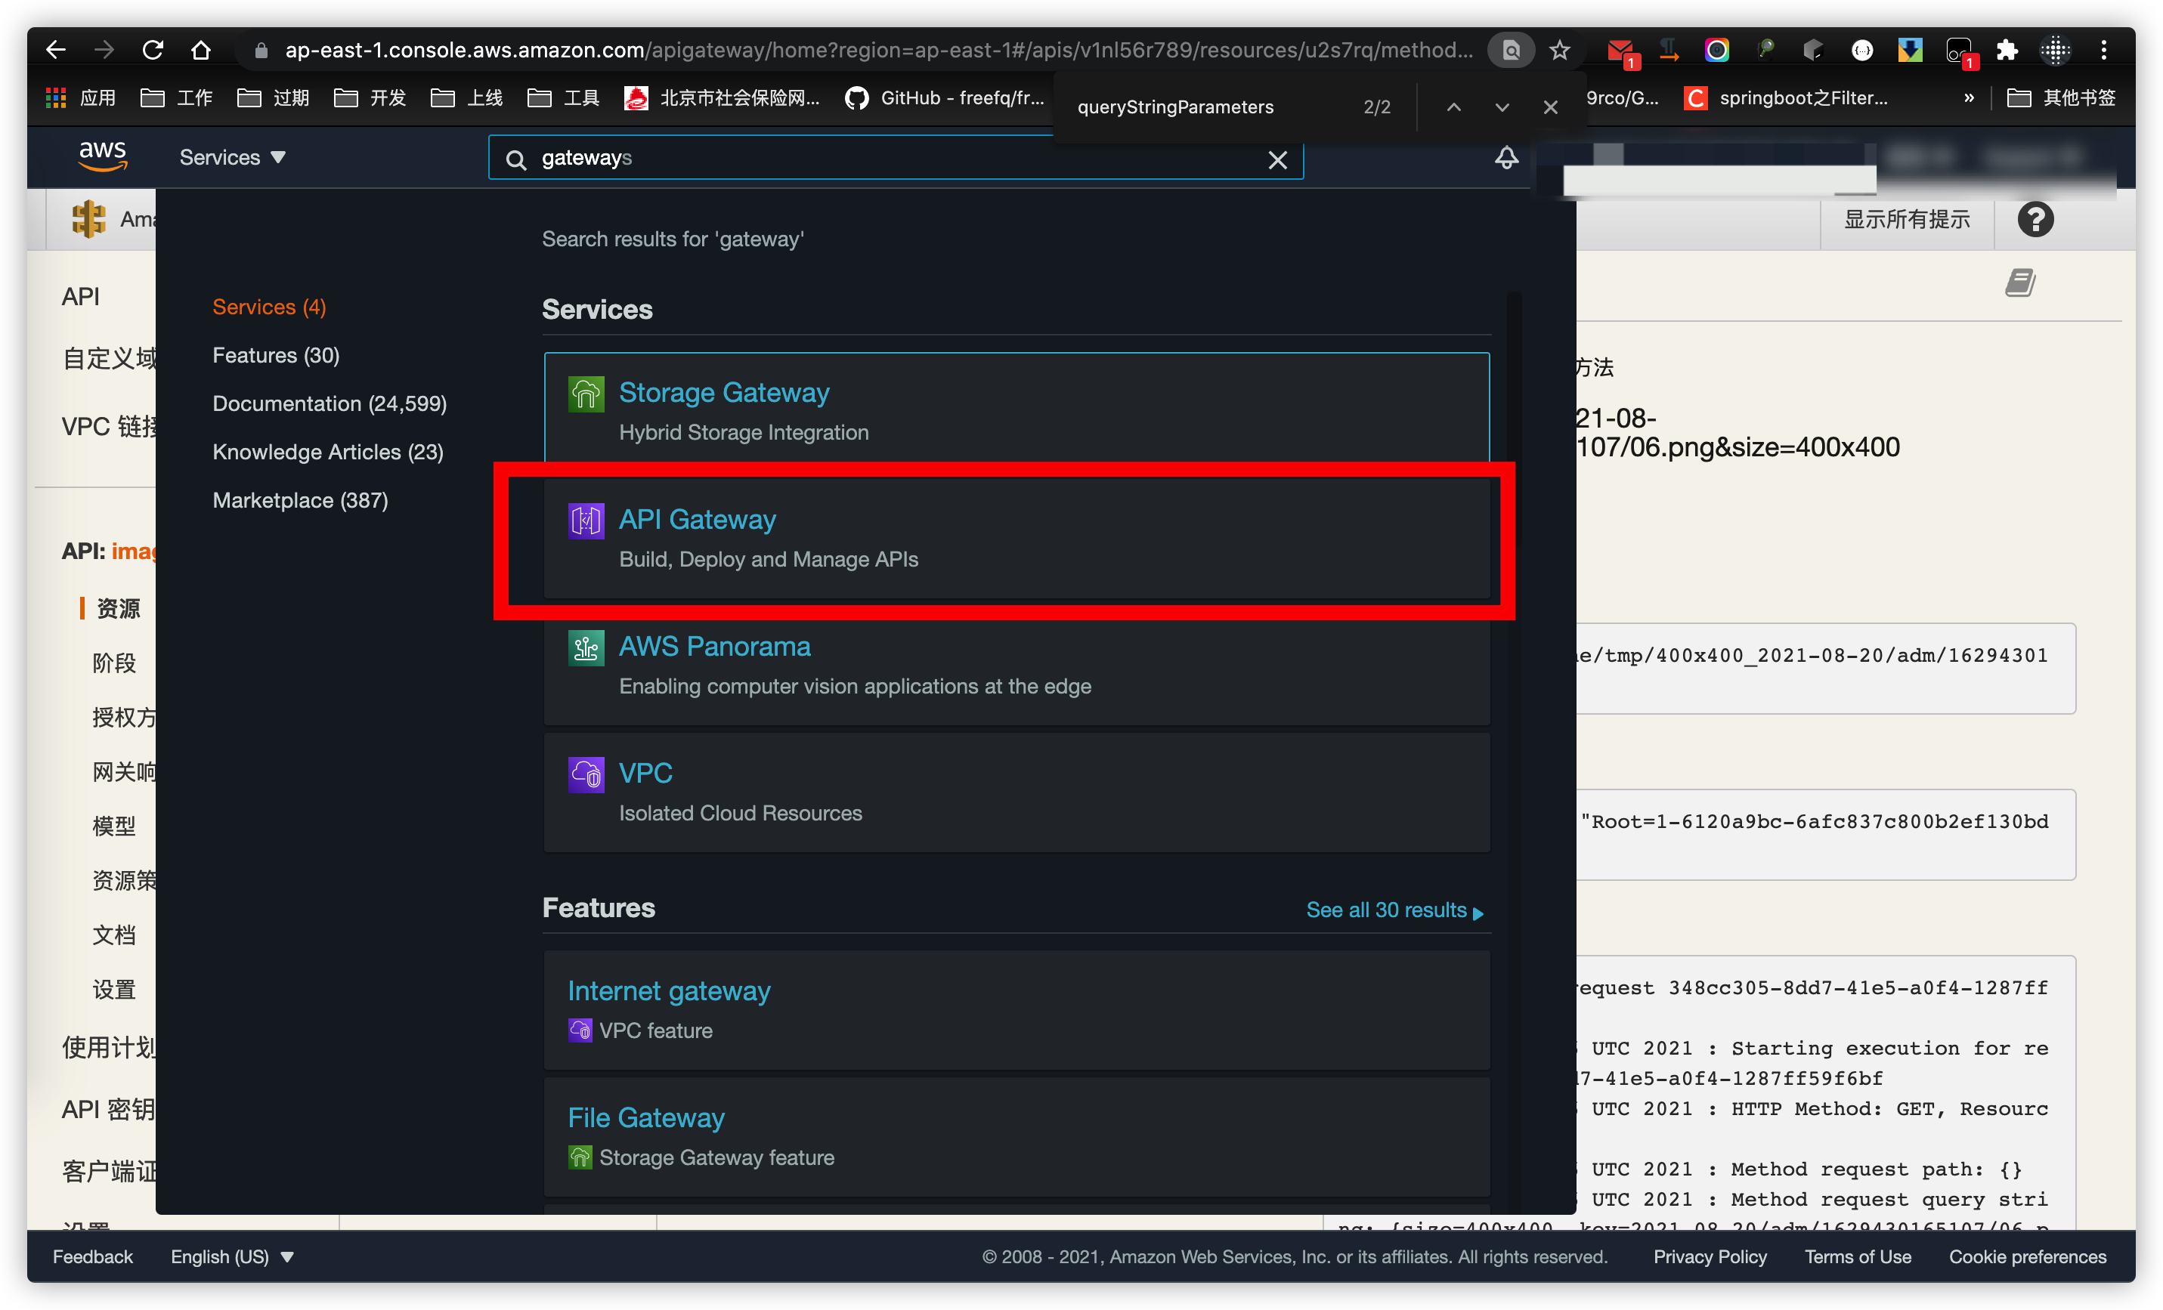Open the 过期 bookmarks folder

(273, 98)
